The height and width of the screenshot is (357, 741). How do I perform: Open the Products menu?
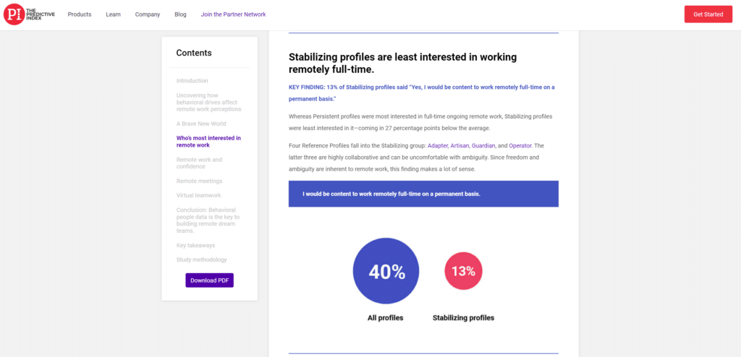80,14
